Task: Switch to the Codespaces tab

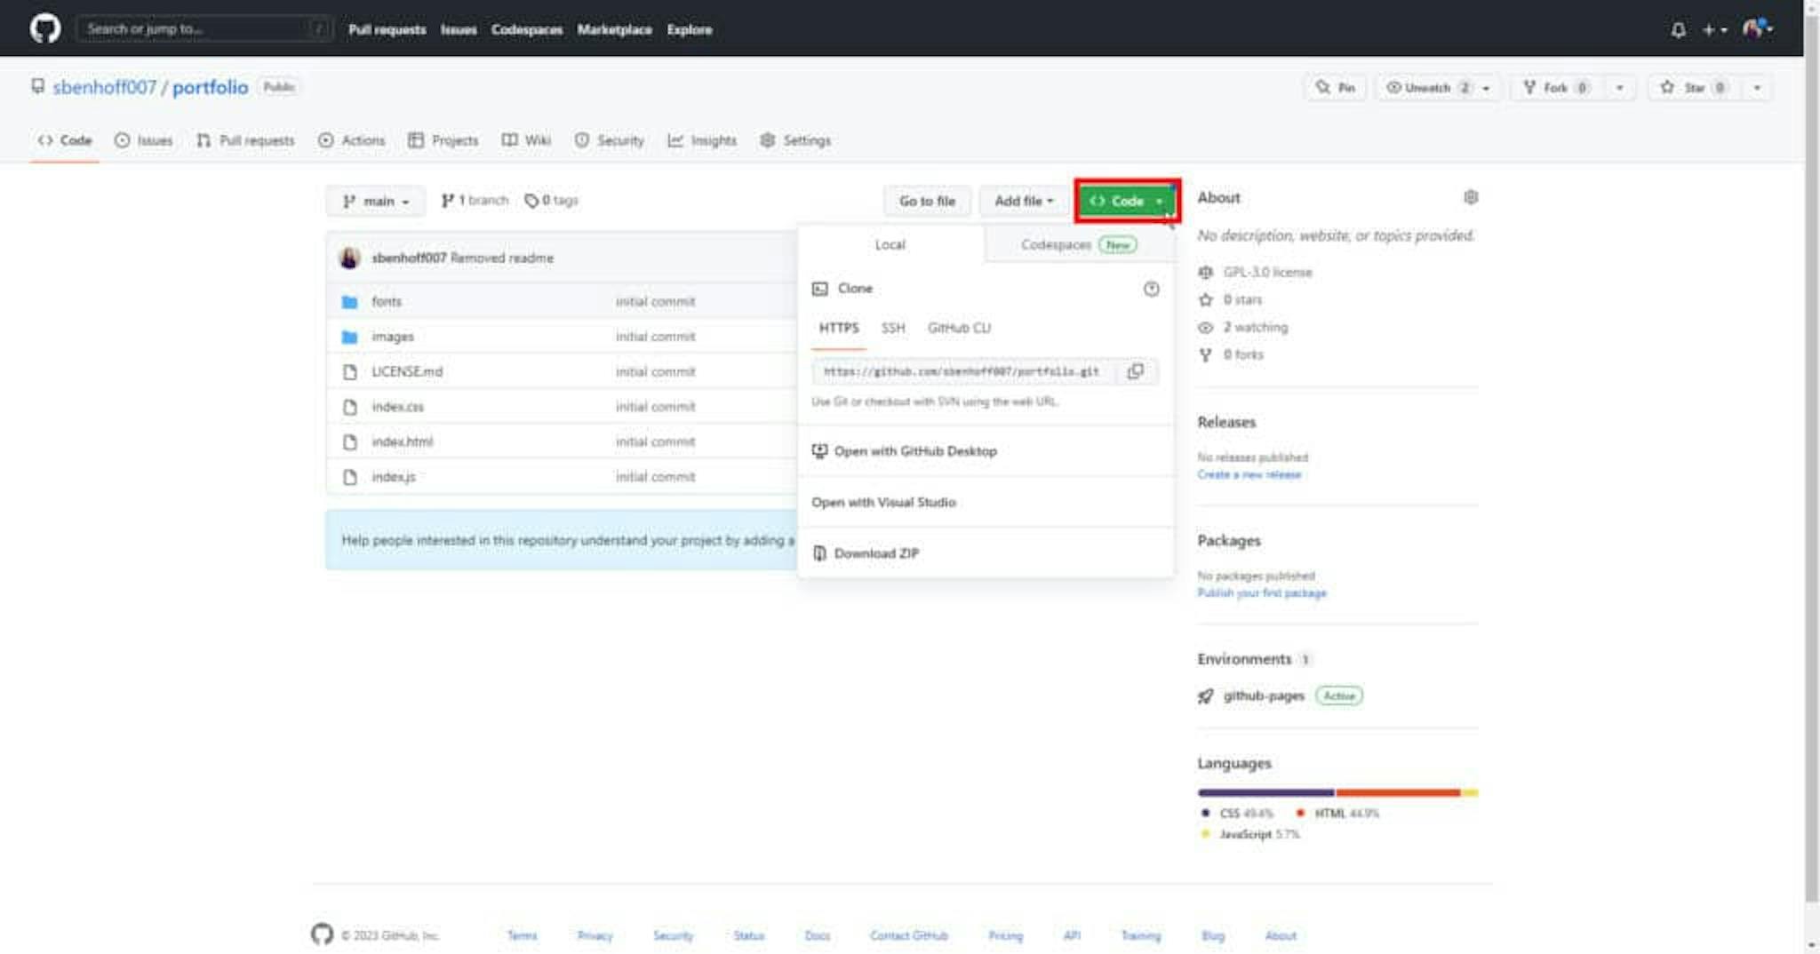Action: click(x=1077, y=245)
